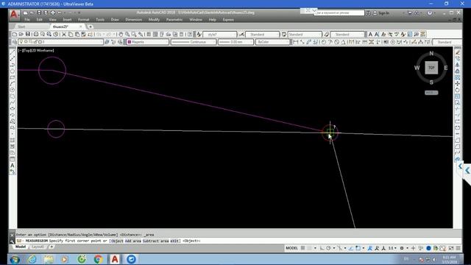Switch to the Model tab
Image resolution: width=471 pixels, height=265 pixels.
(x=21, y=247)
